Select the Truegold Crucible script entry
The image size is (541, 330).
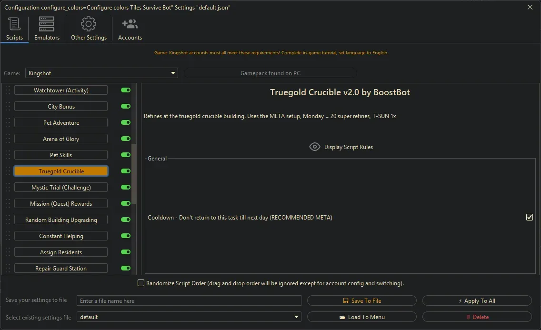click(x=60, y=171)
